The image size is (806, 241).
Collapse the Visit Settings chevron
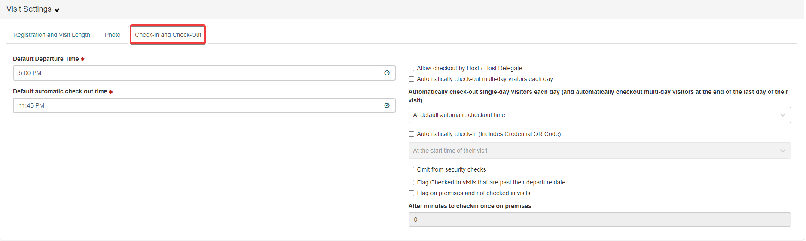point(57,10)
